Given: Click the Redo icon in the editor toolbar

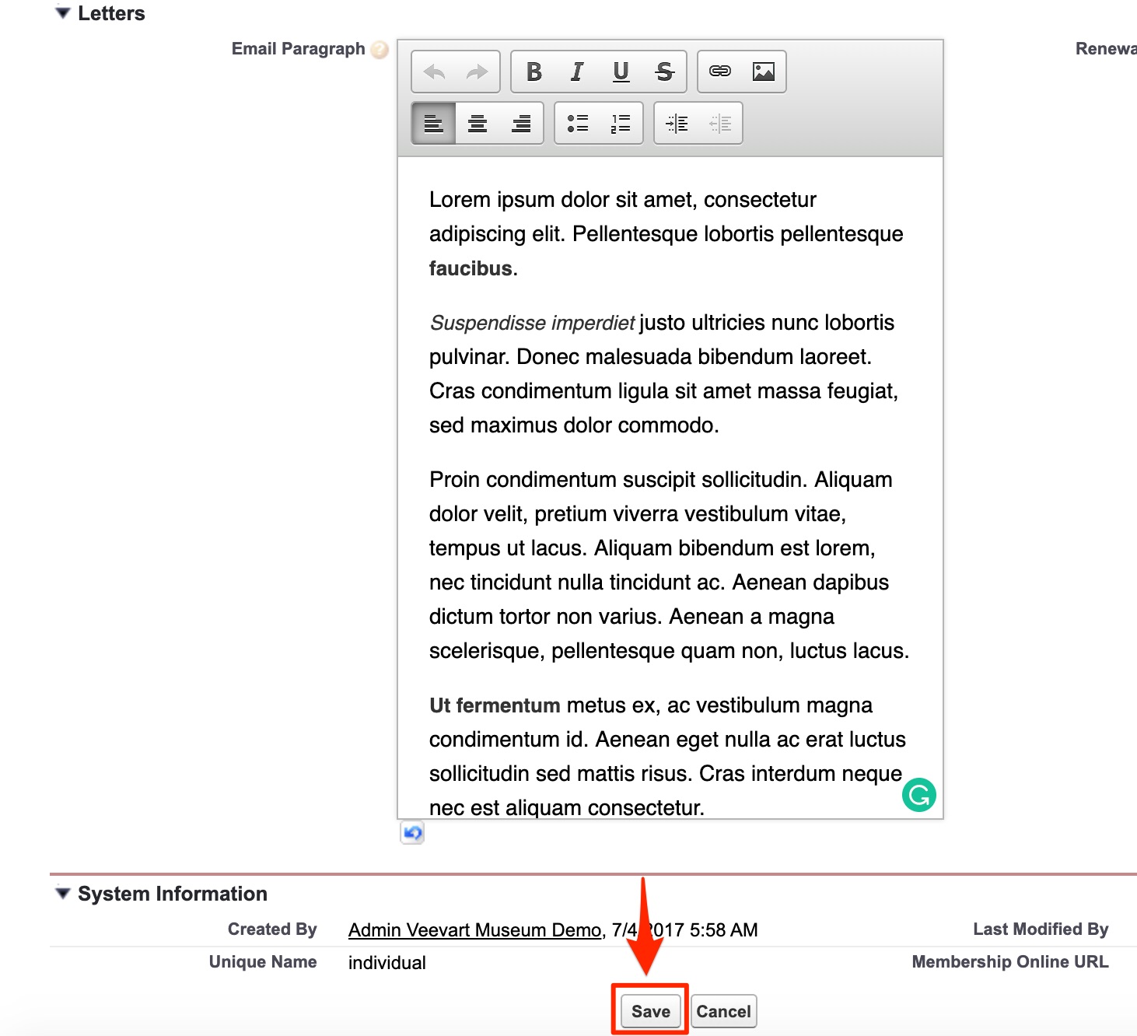Looking at the screenshot, I should [476, 72].
